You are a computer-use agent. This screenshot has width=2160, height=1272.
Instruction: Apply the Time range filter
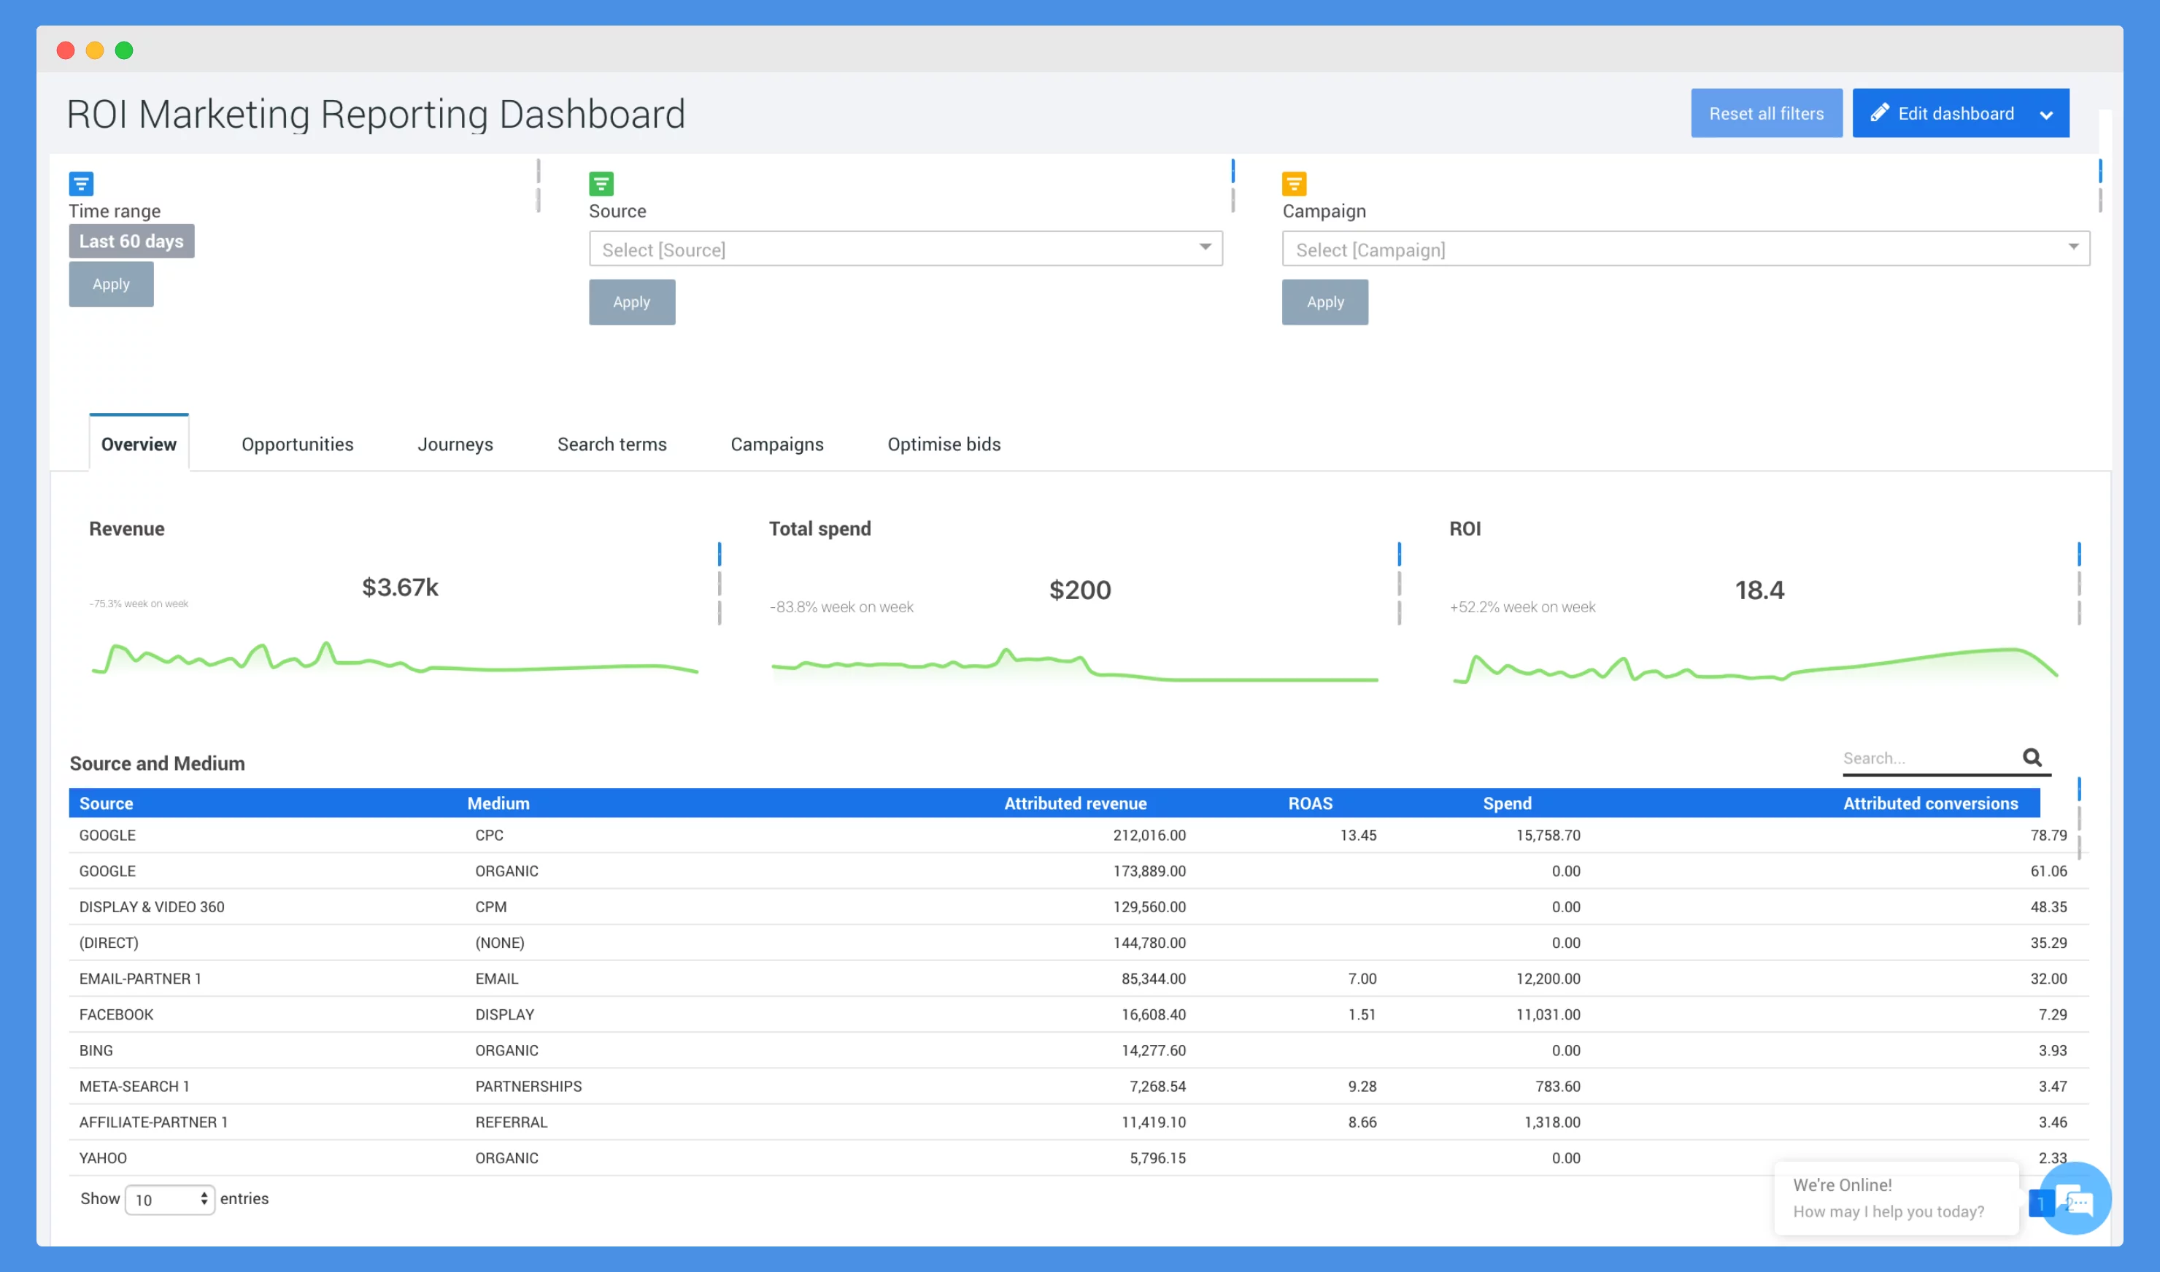tap(112, 284)
